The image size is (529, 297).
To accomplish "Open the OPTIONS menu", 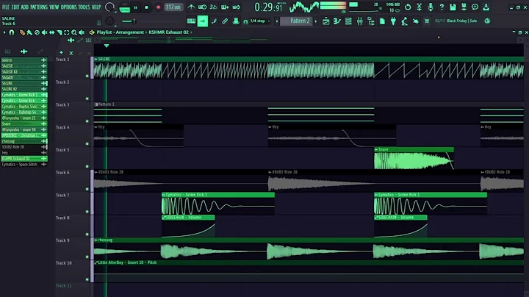I will (x=68, y=7).
